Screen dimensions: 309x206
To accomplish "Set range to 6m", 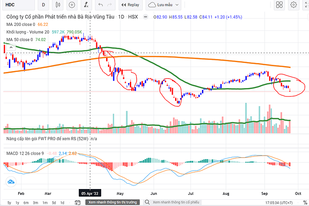I will pyautogui.click(x=26, y=203).
